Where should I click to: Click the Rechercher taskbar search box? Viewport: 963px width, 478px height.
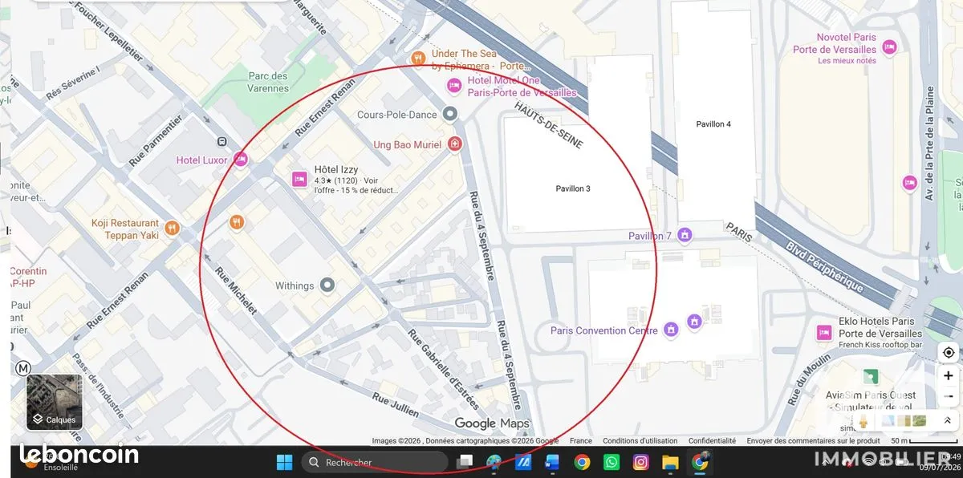[x=374, y=462]
